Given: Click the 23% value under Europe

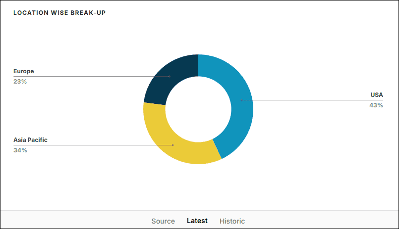Looking at the screenshot, I should coord(20,82).
